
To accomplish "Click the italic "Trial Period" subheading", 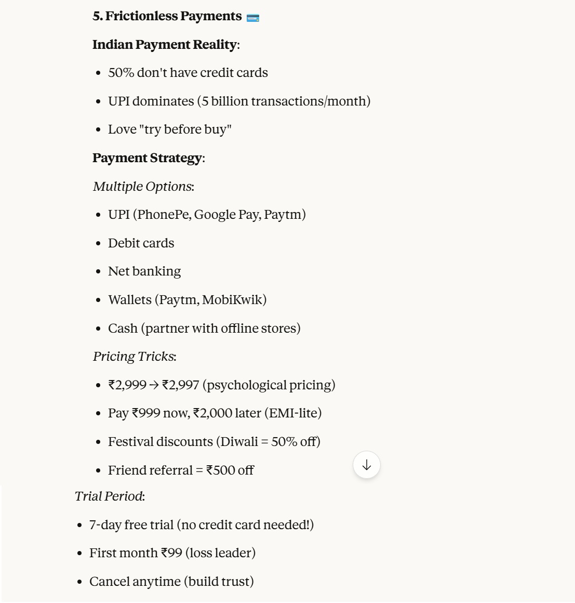I will pos(109,496).
